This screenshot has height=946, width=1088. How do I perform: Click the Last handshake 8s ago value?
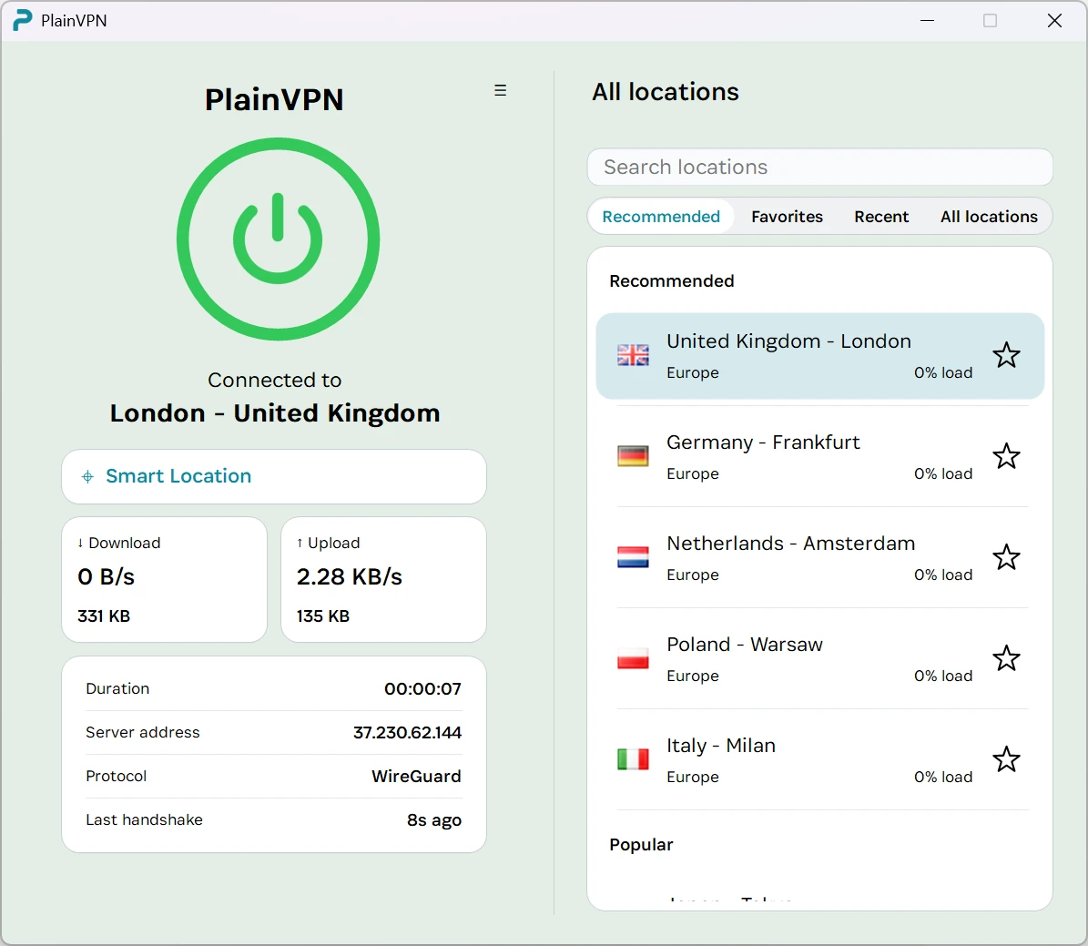click(433, 819)
